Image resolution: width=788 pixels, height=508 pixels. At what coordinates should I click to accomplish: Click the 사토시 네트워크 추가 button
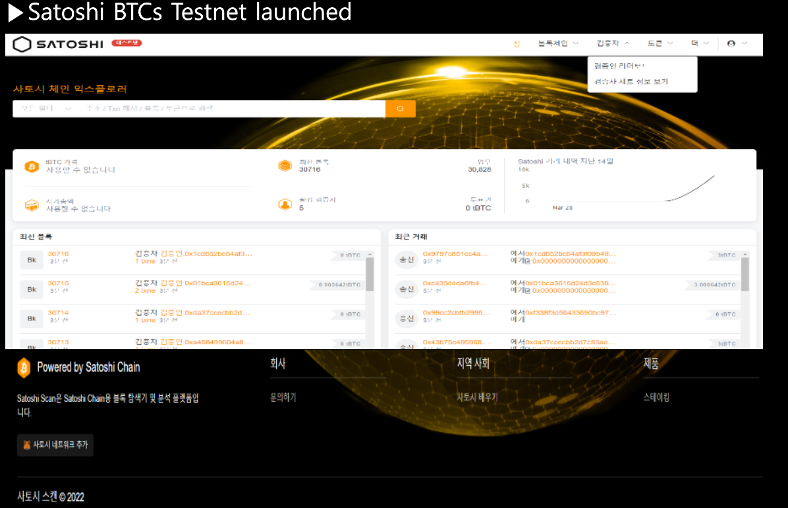coord(55,445)
